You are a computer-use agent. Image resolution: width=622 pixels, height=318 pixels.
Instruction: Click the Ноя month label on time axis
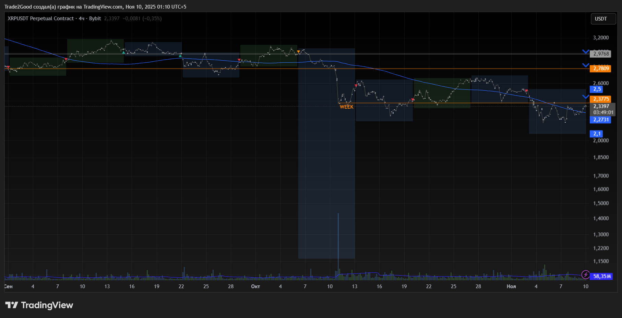[x=511, y=286]
